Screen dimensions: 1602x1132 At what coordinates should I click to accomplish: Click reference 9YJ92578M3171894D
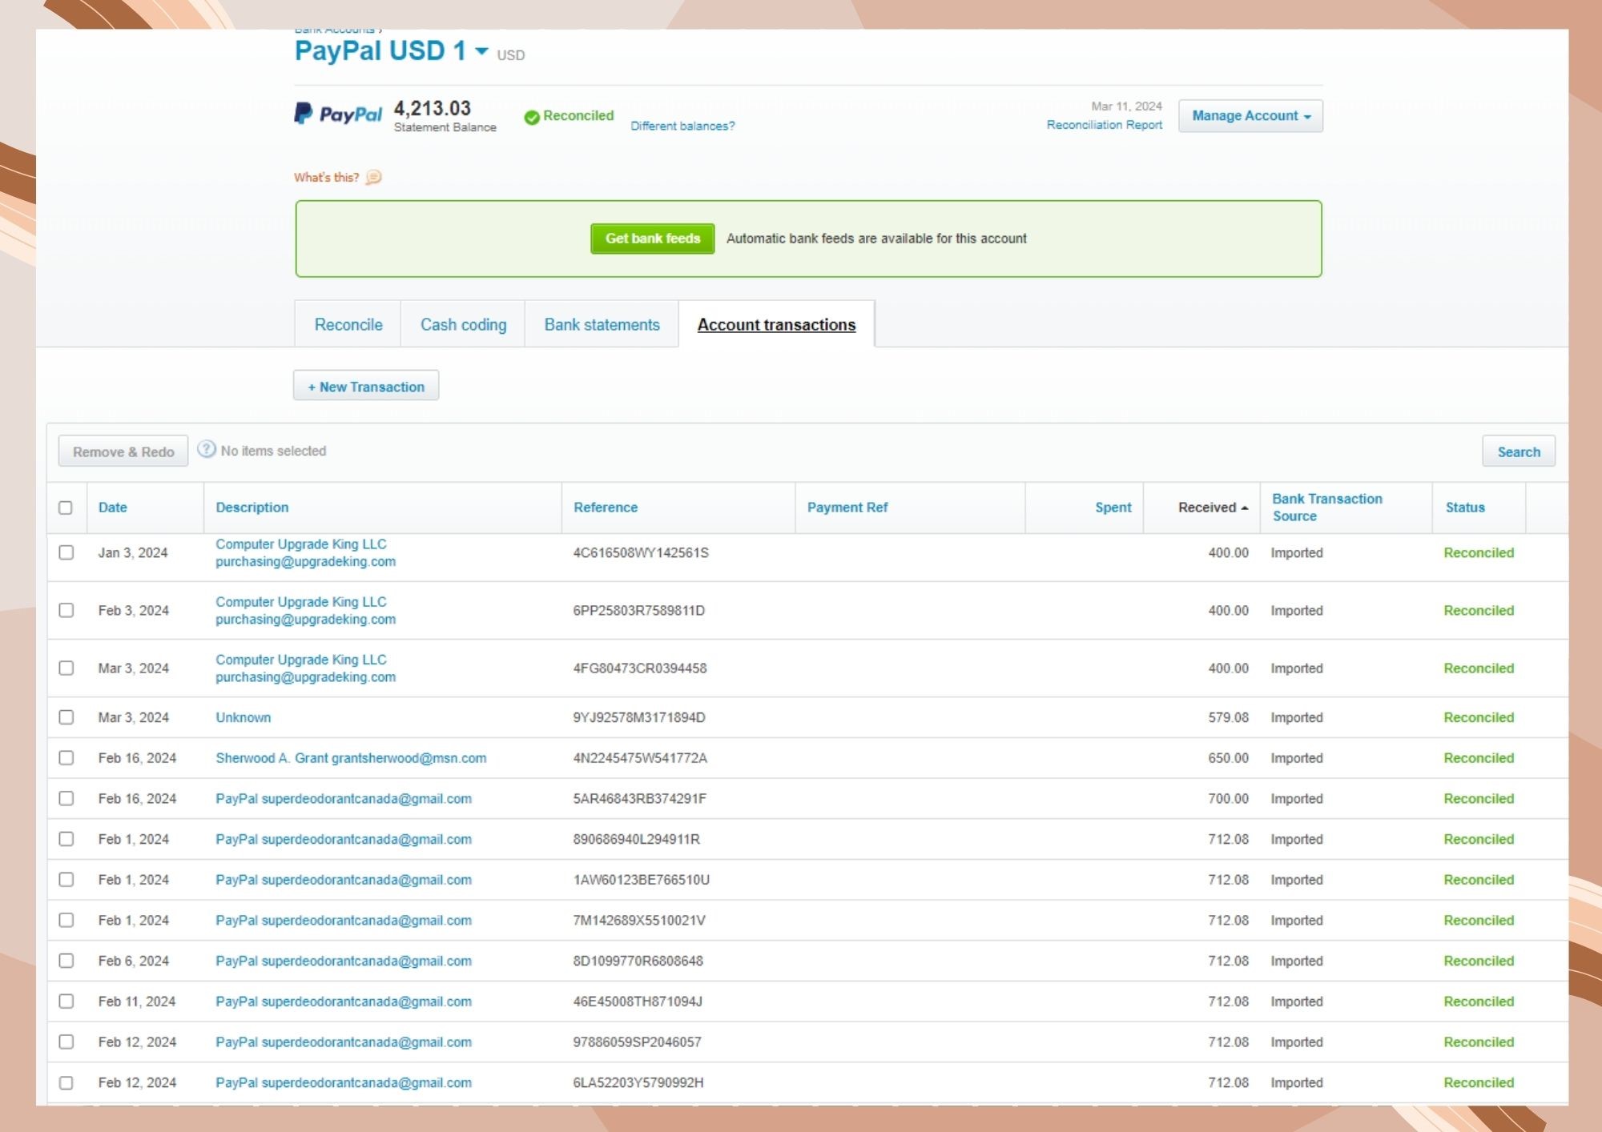639,717
